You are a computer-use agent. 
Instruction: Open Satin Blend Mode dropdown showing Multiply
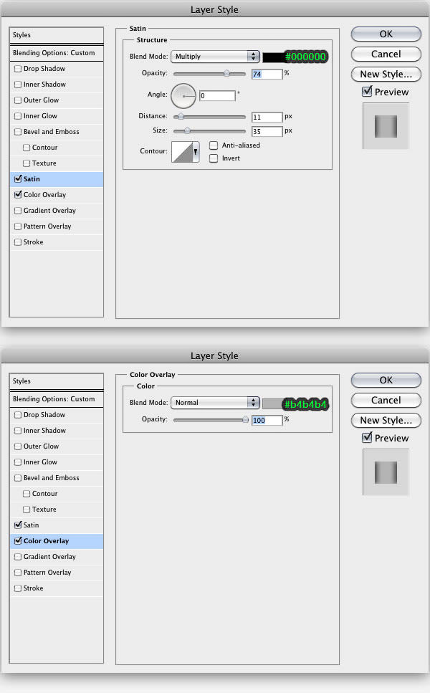click(215, 57)
